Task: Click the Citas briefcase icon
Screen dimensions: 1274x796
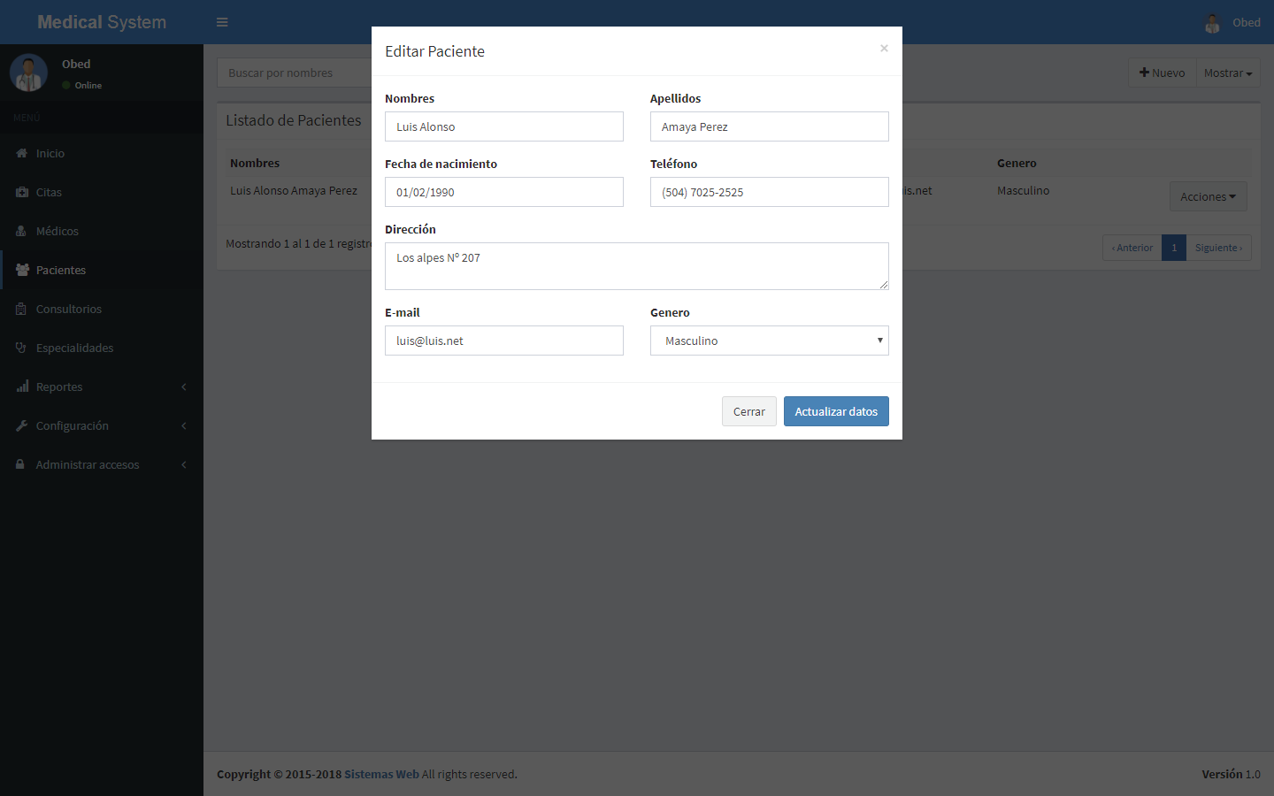Action: pos(21,192)
